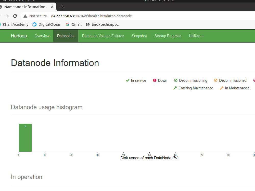The width and height of the screenshot is (255, 191).
Task: Close the Namenode information tab
Action: coord(52,7)
